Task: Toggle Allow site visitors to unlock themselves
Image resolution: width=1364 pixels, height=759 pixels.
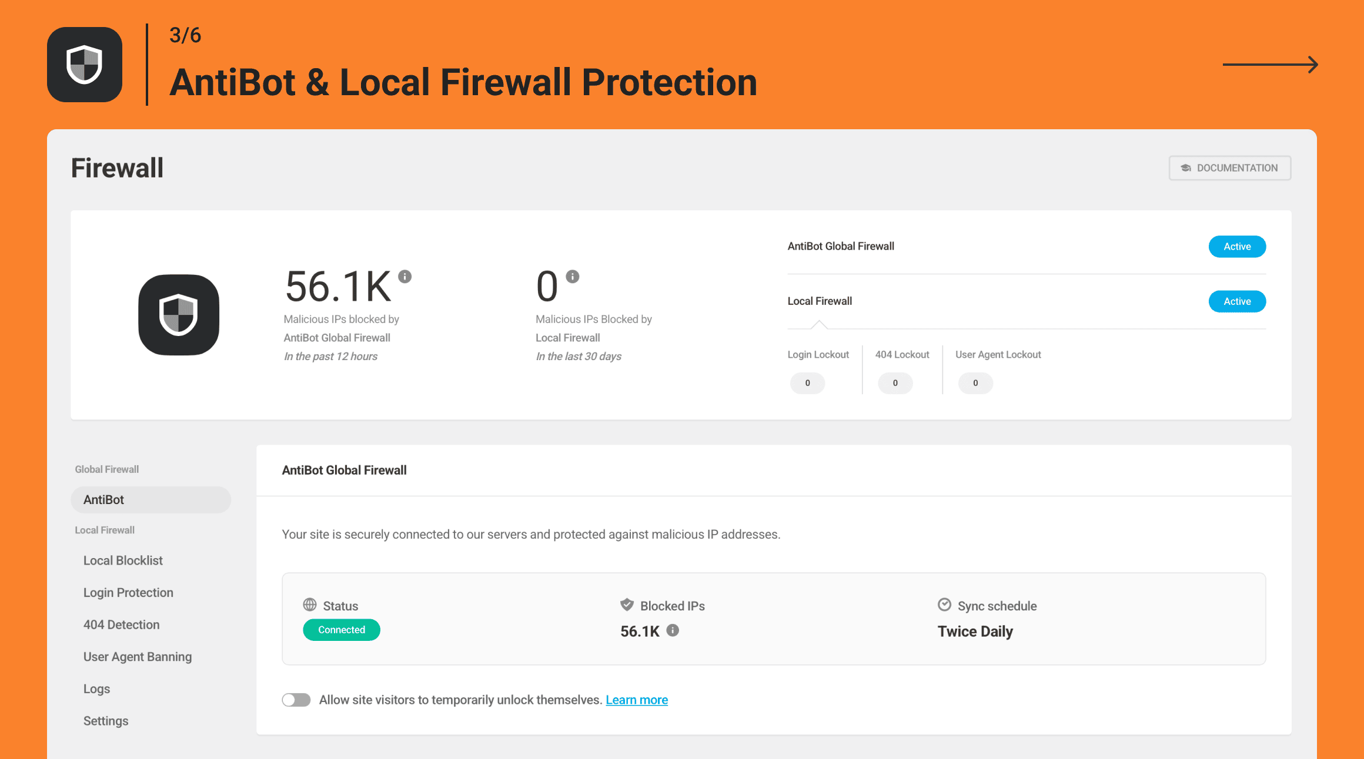Action: 296,700
